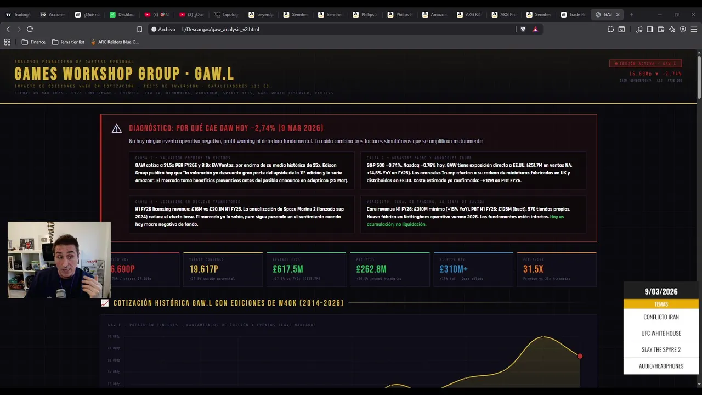Select CONFLICTO IRAN in topics panel
The image size is (702, 395).
click(x=661, y=317)
